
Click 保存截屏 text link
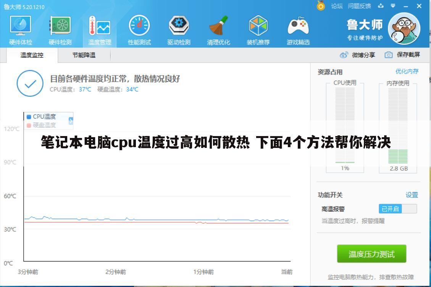tap(408, 55)
